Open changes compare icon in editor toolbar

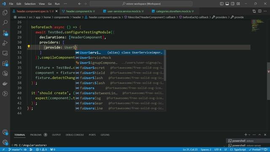254,11
